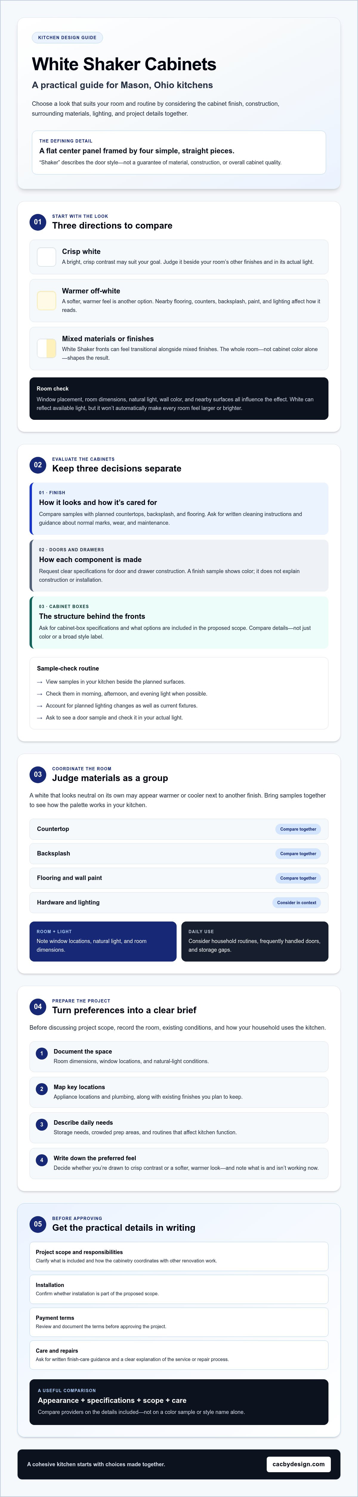The width and height of the screenshot is (358, 1497).
Task: Select the Warmer off-white swatch
Action: [x=47, y=301]
